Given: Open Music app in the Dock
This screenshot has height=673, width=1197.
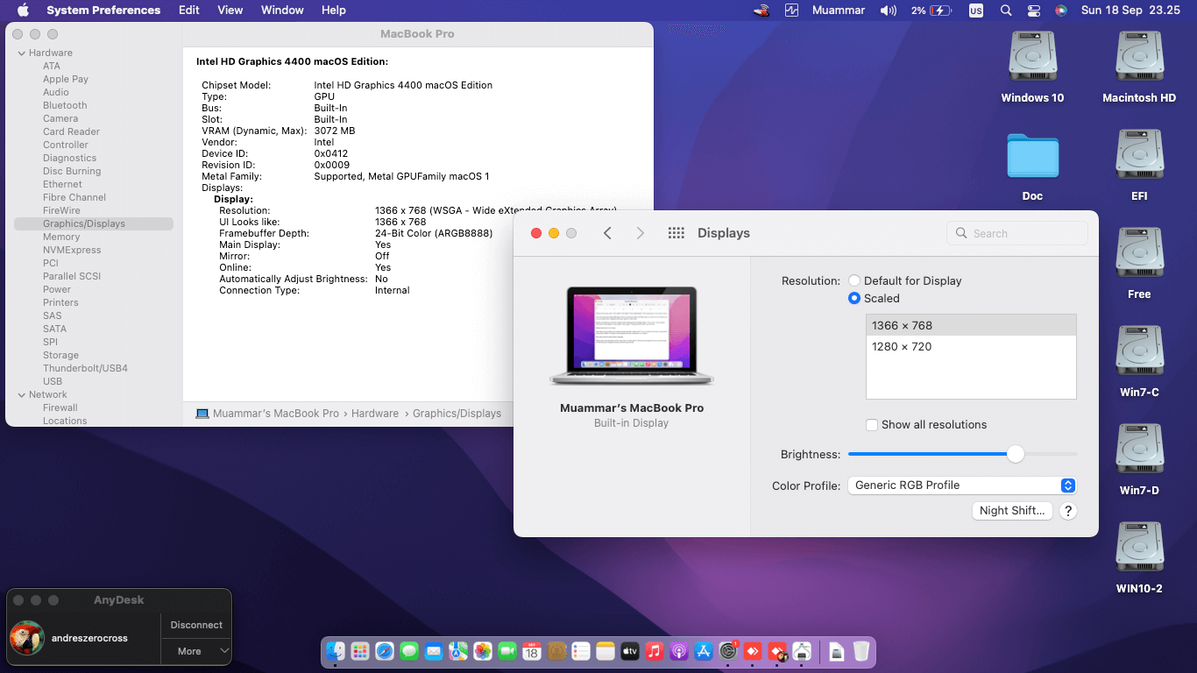Looking at the screenshot, I should click(x=655, y=651).
